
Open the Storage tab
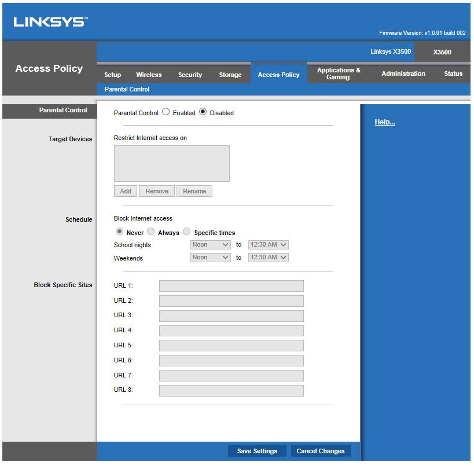(230, 75)
